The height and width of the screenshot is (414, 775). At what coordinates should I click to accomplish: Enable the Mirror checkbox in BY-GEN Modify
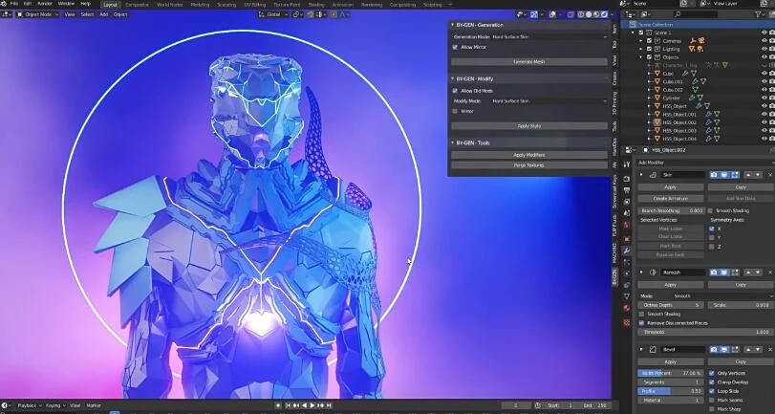455,111
